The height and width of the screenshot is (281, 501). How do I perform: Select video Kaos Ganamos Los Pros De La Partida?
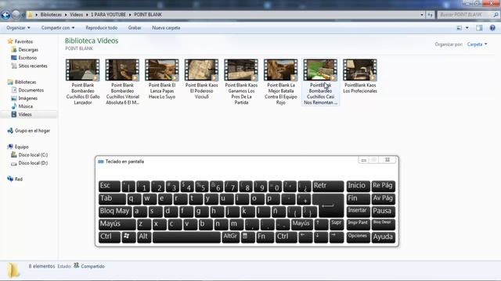[x=241, y=82]
